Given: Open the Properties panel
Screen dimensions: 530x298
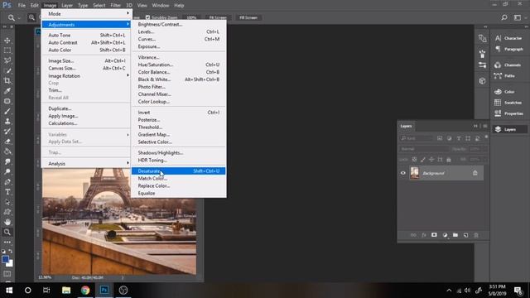Looking at the screenshot, I should [x=508, y=113].
